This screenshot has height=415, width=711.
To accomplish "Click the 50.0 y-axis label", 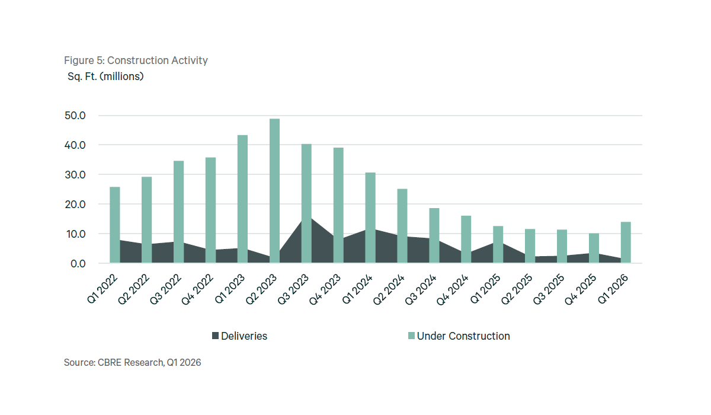I will [x=75, y=116].
